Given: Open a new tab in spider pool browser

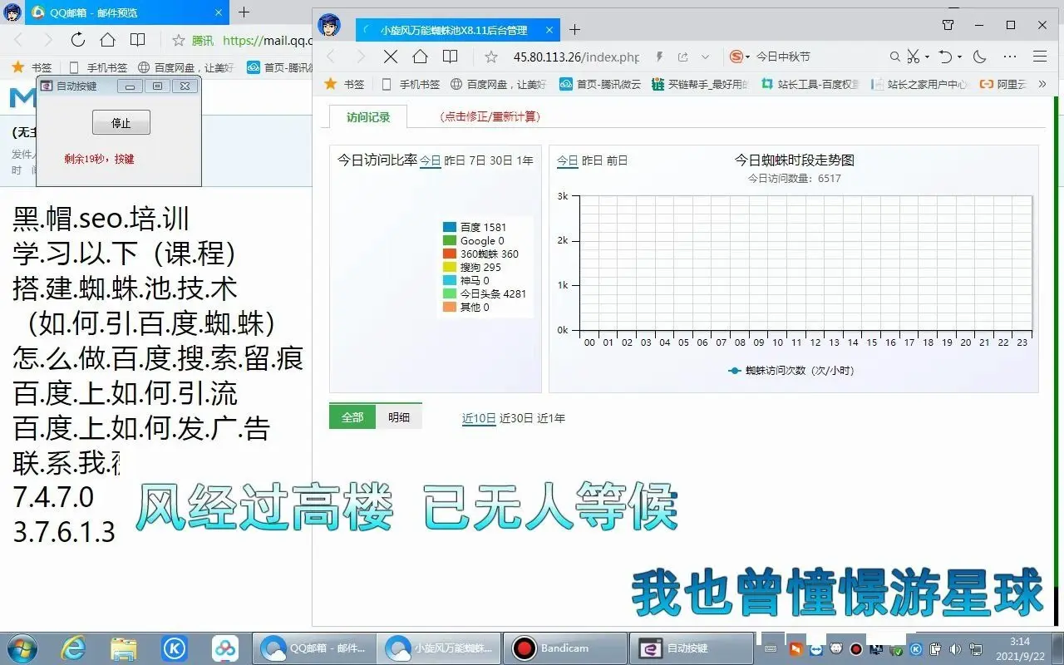Looking at the screenshot, I should (575, 30).
